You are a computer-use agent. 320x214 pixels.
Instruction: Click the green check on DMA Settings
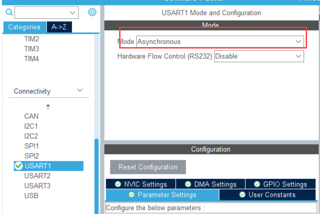(188, 184)
